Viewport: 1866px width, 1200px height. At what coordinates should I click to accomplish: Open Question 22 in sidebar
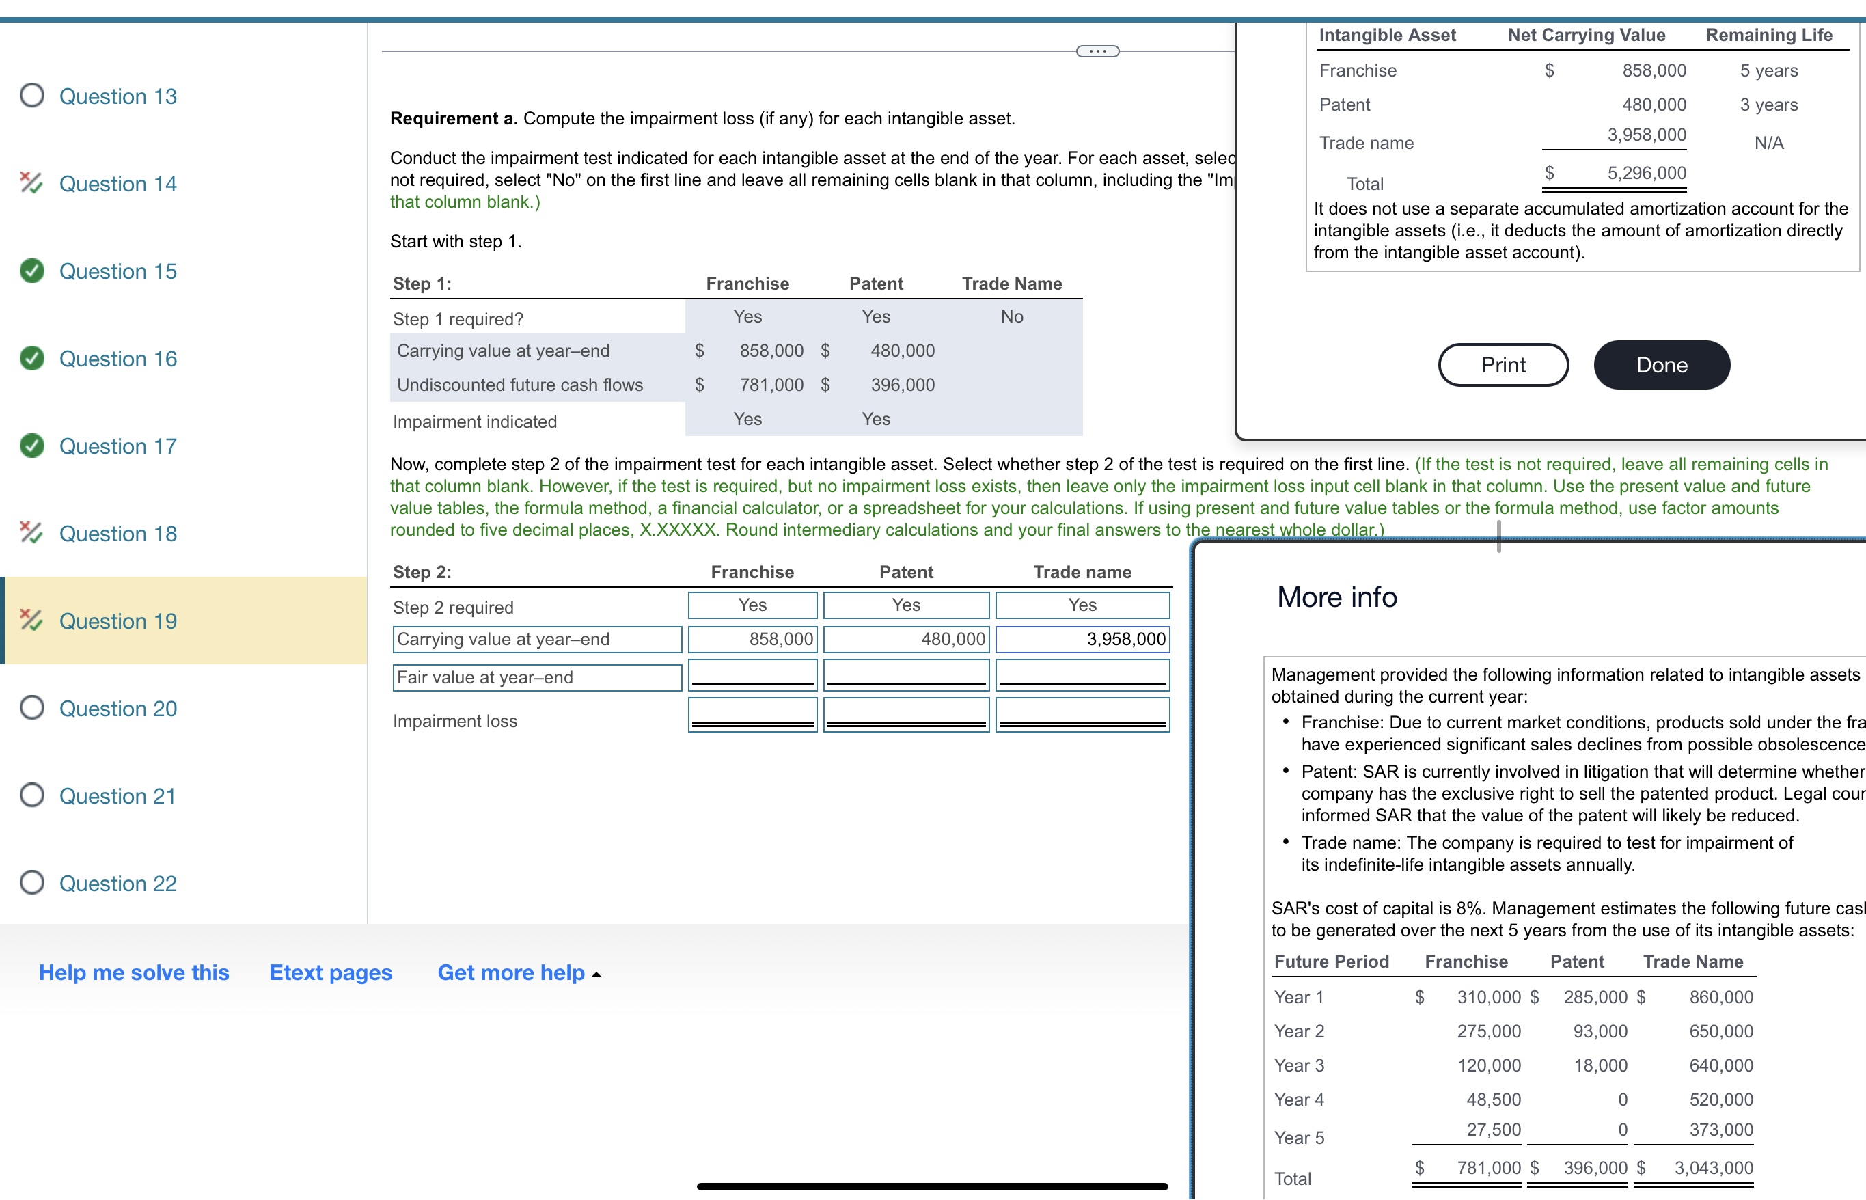point(118,883)
